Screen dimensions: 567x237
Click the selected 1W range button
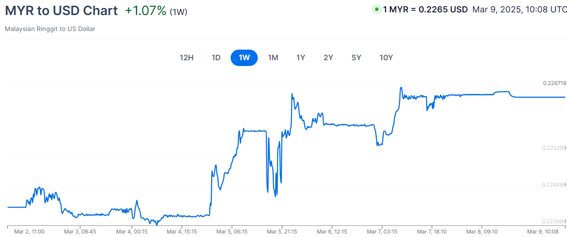pyautogui.click(x=244, y=58)
